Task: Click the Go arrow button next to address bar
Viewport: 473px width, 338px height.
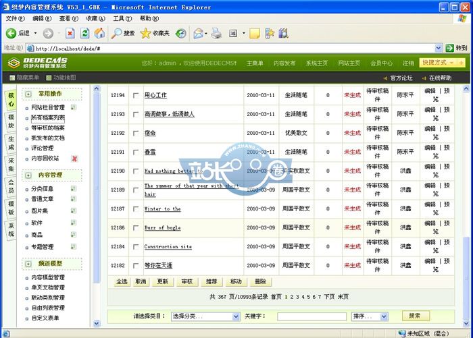Action: tap(450, 48)
